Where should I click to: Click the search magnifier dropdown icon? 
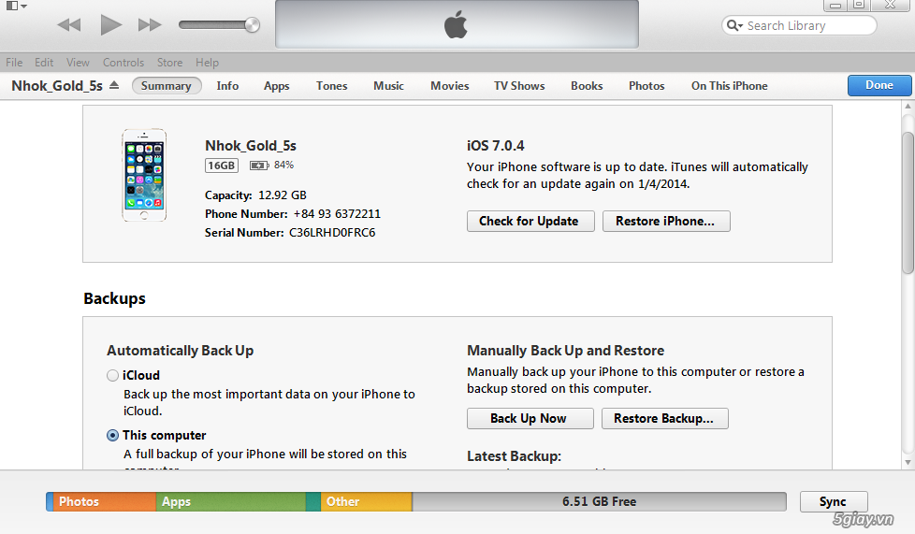coord(734,25)
